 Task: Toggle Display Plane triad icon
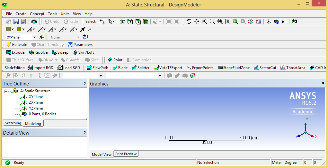click(269, 22)
